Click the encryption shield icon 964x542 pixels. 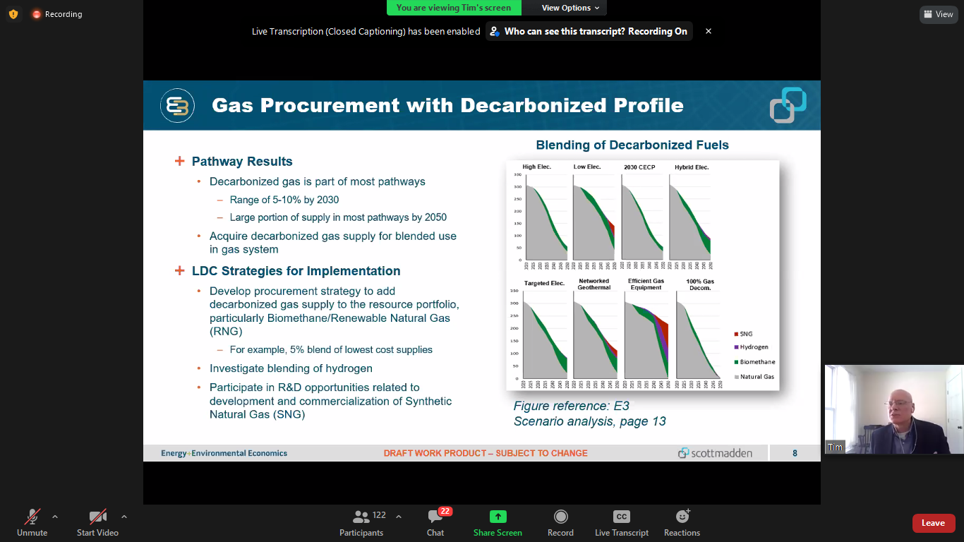click(x=13, y=14)
